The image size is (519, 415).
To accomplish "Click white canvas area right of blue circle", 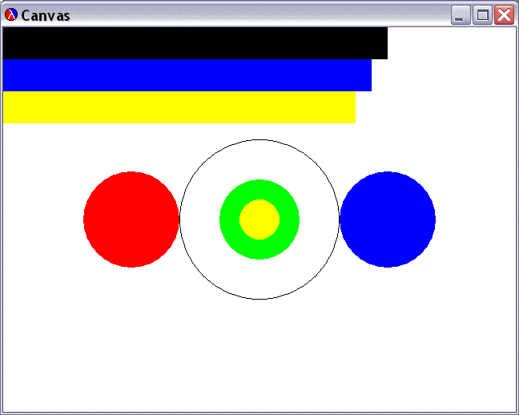I will tap(476, 220).
